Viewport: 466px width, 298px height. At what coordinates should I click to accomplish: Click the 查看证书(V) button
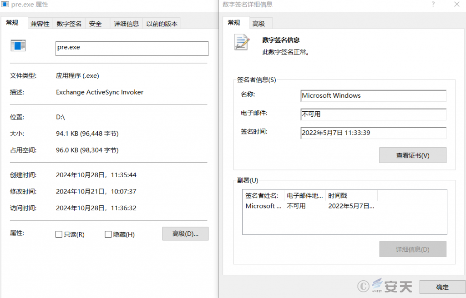click(413, 155)
